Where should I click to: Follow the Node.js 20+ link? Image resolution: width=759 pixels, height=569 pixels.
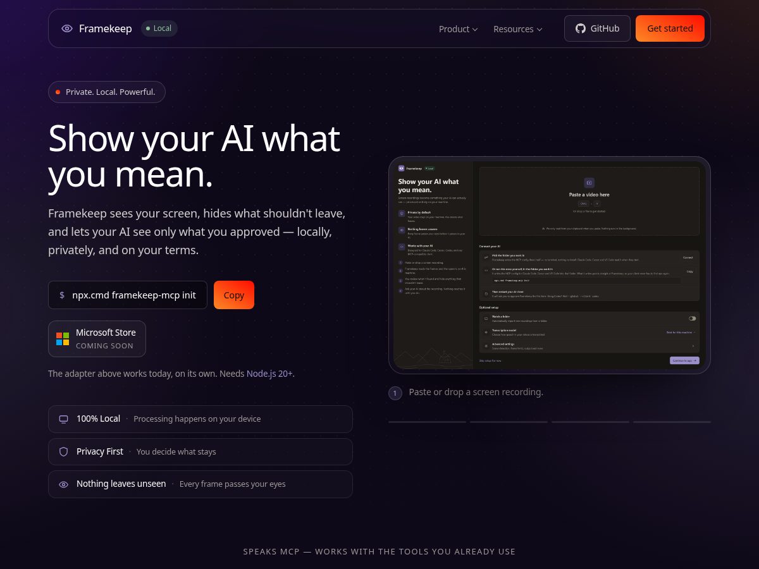pyautogui.click(x=269, y=374)
